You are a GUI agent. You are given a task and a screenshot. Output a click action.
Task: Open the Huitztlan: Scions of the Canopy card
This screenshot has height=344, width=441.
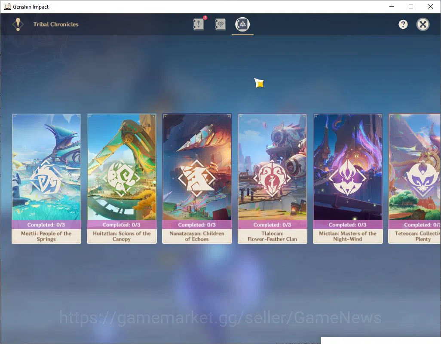[122, 178]
